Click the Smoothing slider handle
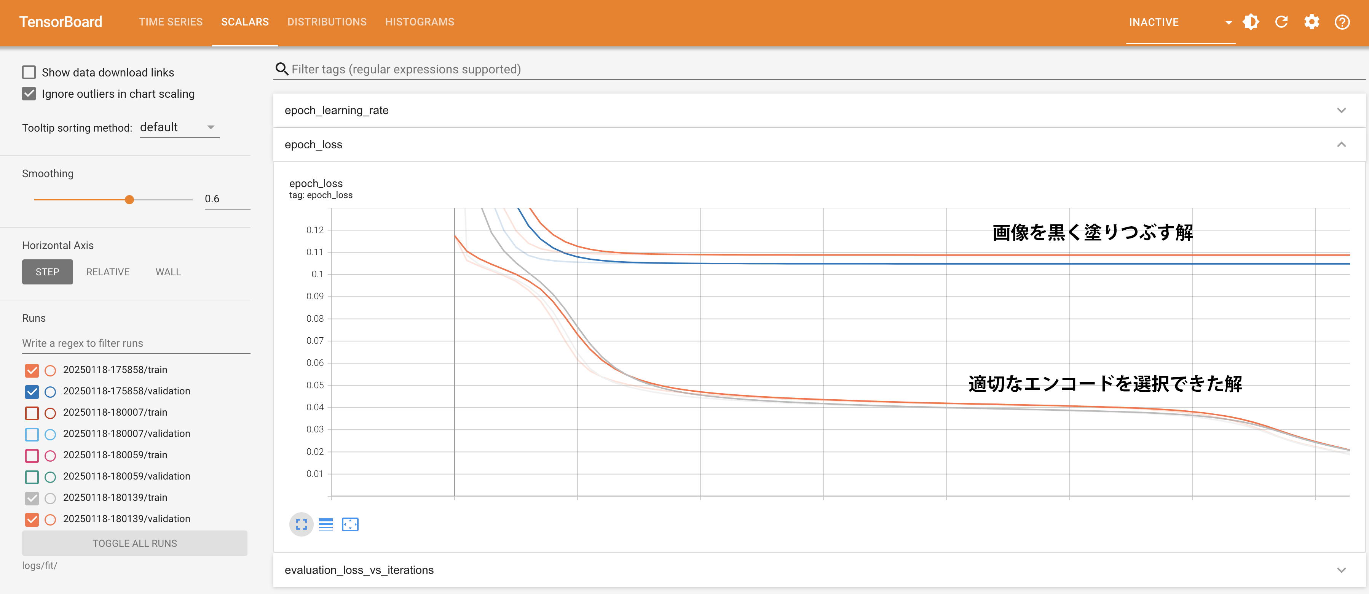 click(129, 200)
